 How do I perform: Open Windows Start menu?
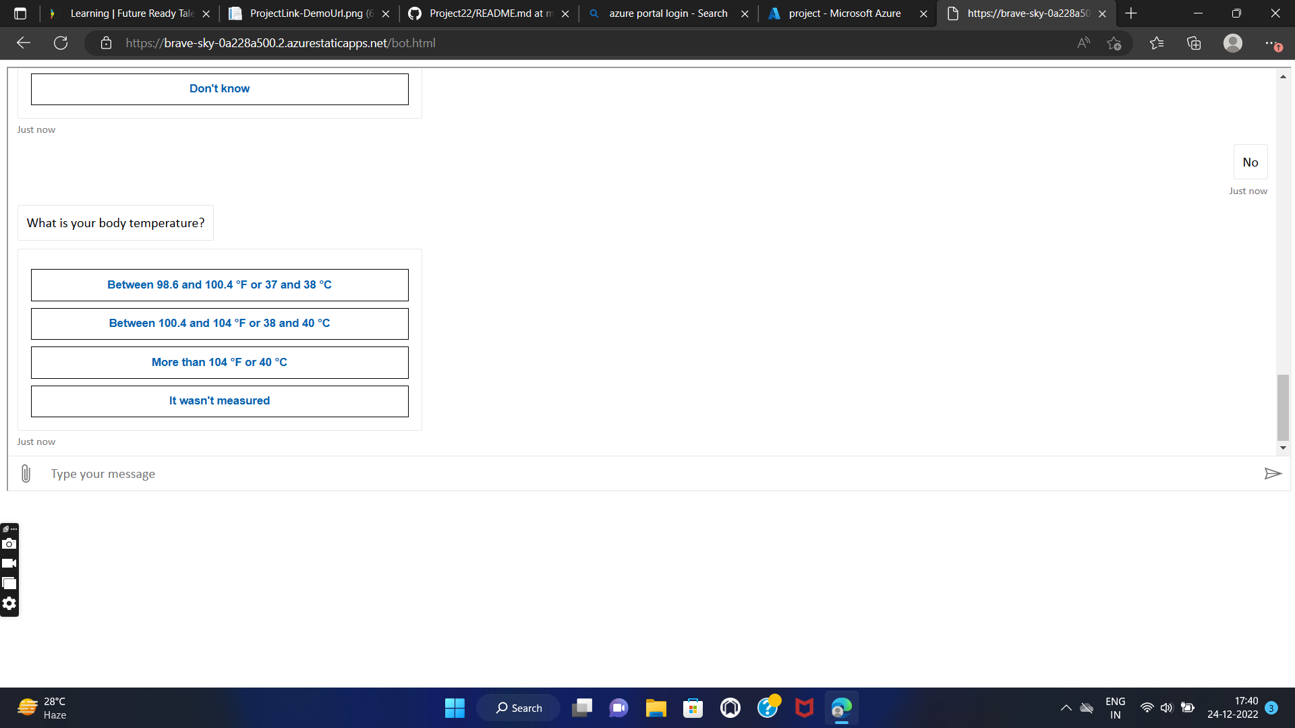pyautogui.click(x=455, y=708)
